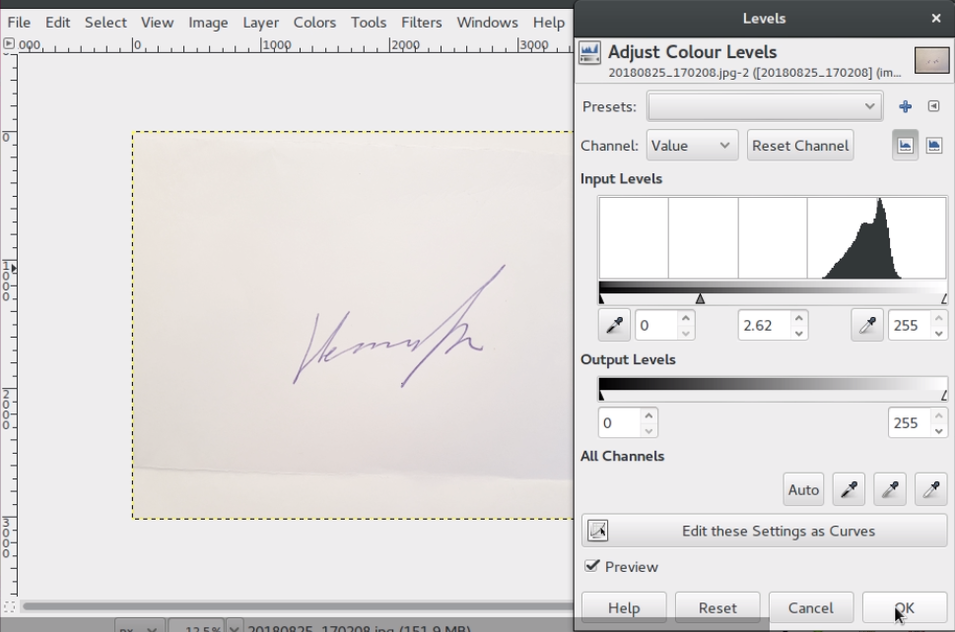Pick black point eyedropper in Input Levels
The width and height of the screenshot is (955, 632).
click(615, 326)
